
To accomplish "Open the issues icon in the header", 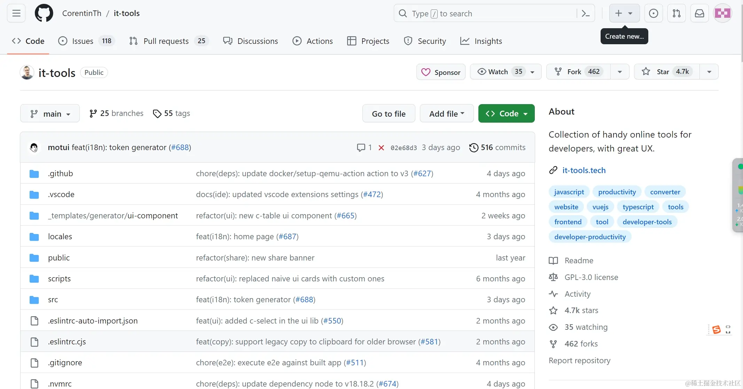I will click(x=654, y=13).
